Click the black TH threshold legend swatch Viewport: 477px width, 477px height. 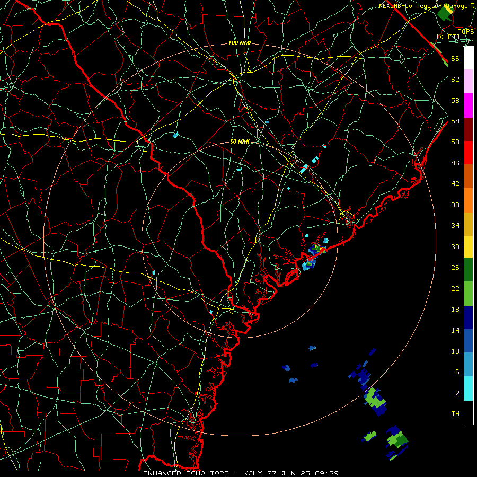[x=468, y=412]
